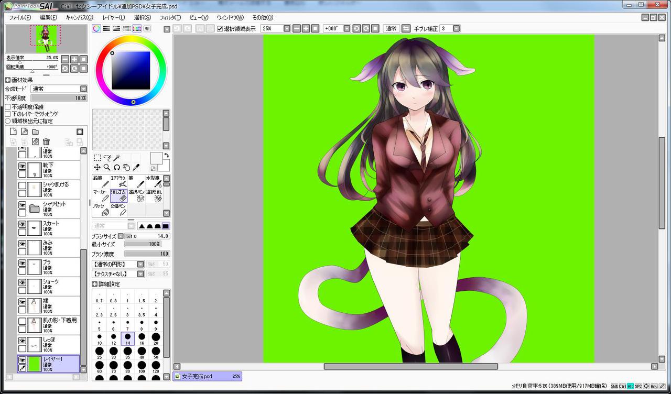671x394 pixels.
Task: Switch to 女子完成.psd document tab
Action: click(207, 376)
